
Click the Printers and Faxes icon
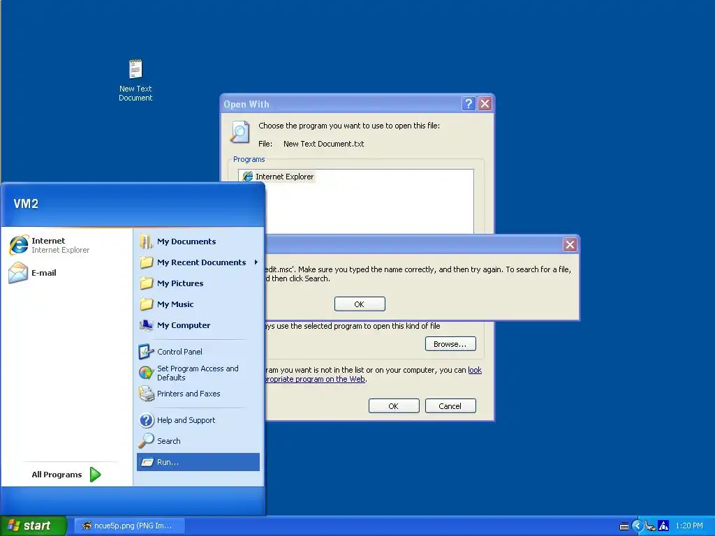[x=146, y=394]
